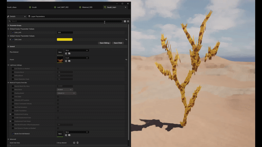Click the search magnifier icon in Details
262x147 pixels.
(10, 21)
